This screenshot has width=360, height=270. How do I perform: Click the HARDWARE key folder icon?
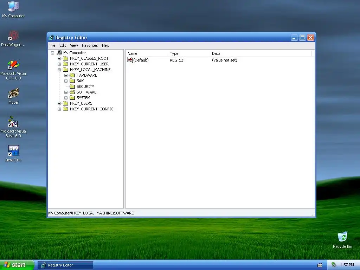click(x=72, y=75)
